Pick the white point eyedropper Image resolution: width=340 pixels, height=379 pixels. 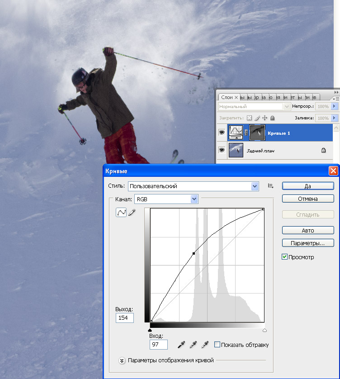205,345
